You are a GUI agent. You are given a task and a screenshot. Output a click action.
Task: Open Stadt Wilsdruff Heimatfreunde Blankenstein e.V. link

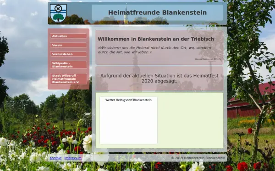click(68, 79)
